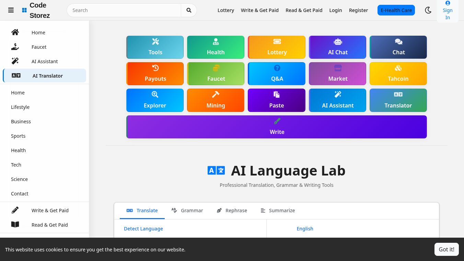
Task: Click the AI Translator sidebar icon
Action: pos(16,76)
